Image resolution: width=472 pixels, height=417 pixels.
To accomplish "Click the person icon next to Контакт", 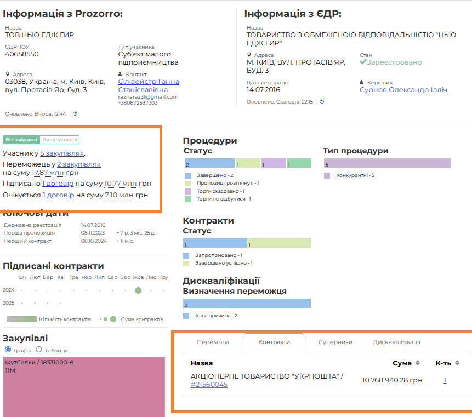I will [121, 74].
